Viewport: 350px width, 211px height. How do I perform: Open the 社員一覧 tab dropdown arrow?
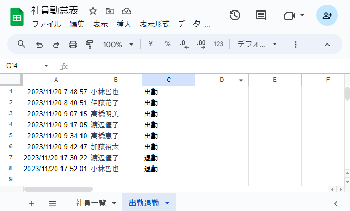coord(114,203)
